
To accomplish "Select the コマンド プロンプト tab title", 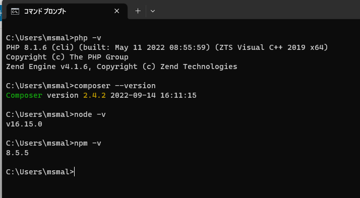I will click(x=45, y=11).
